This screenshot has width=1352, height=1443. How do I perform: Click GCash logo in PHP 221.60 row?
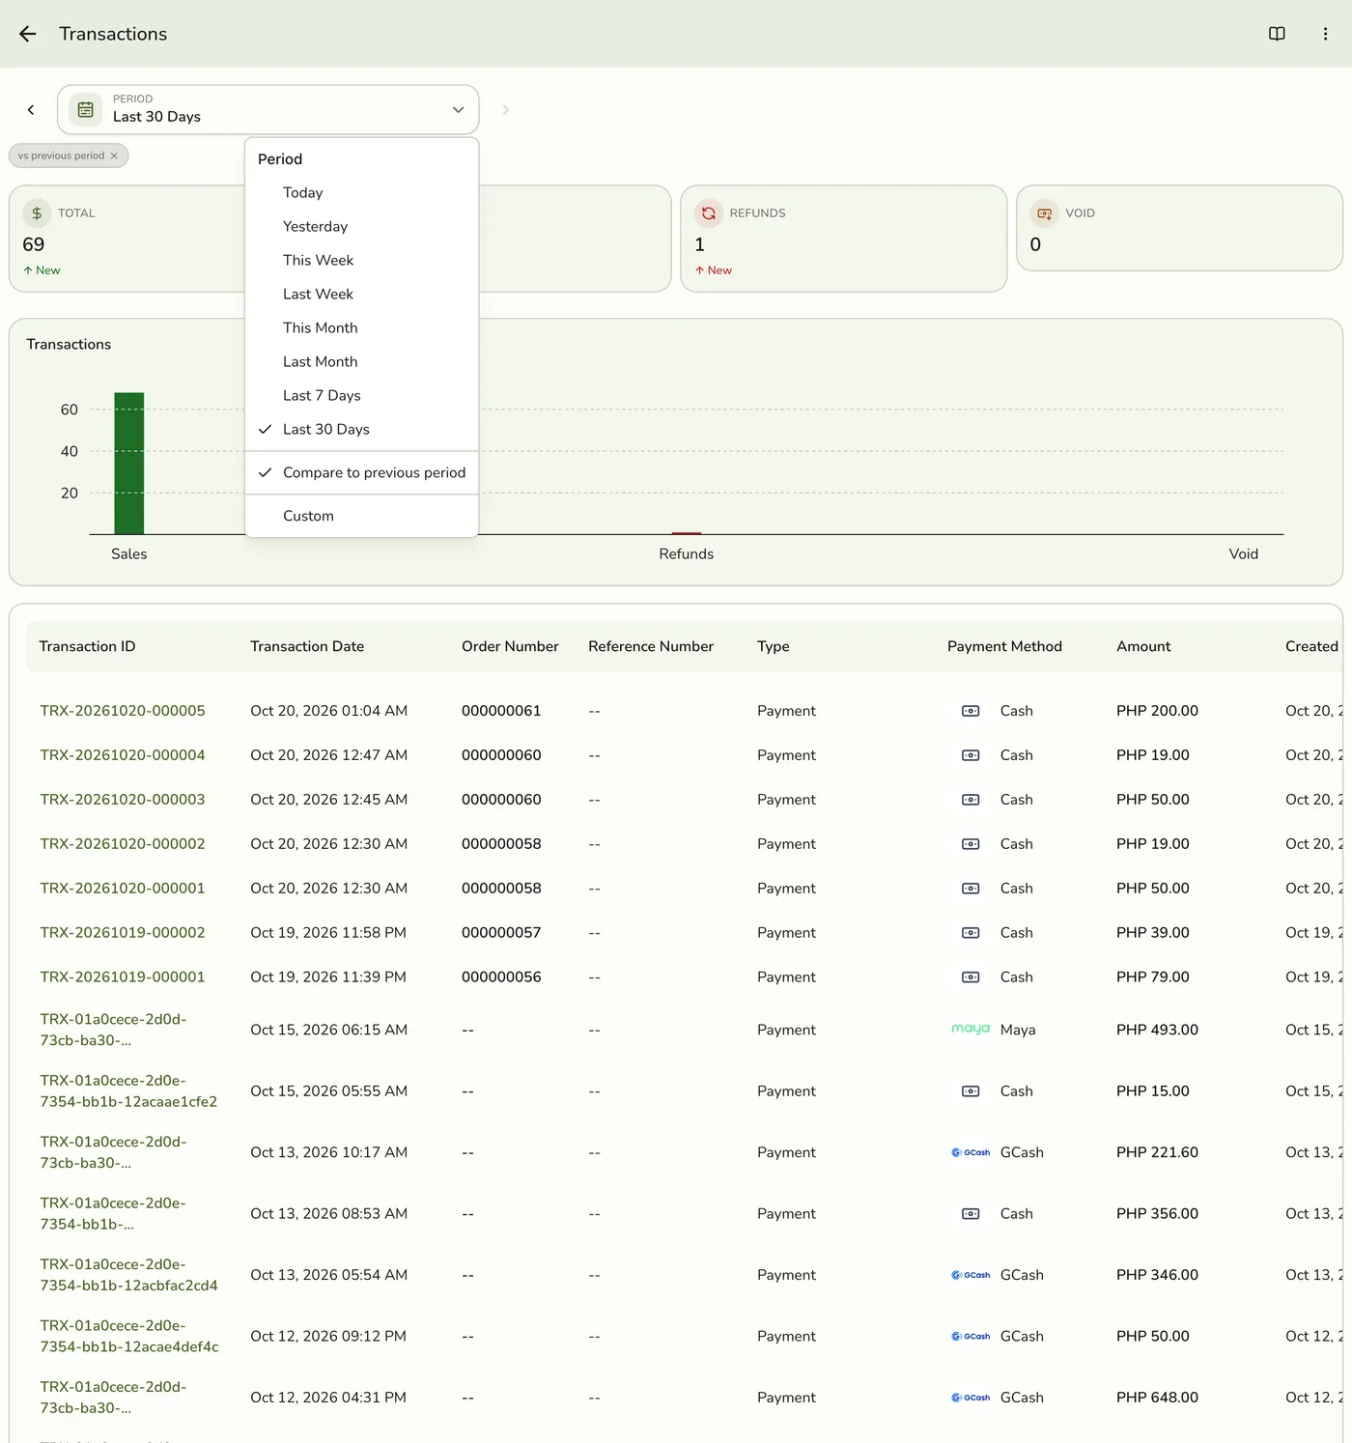[x=971, y=1152]
